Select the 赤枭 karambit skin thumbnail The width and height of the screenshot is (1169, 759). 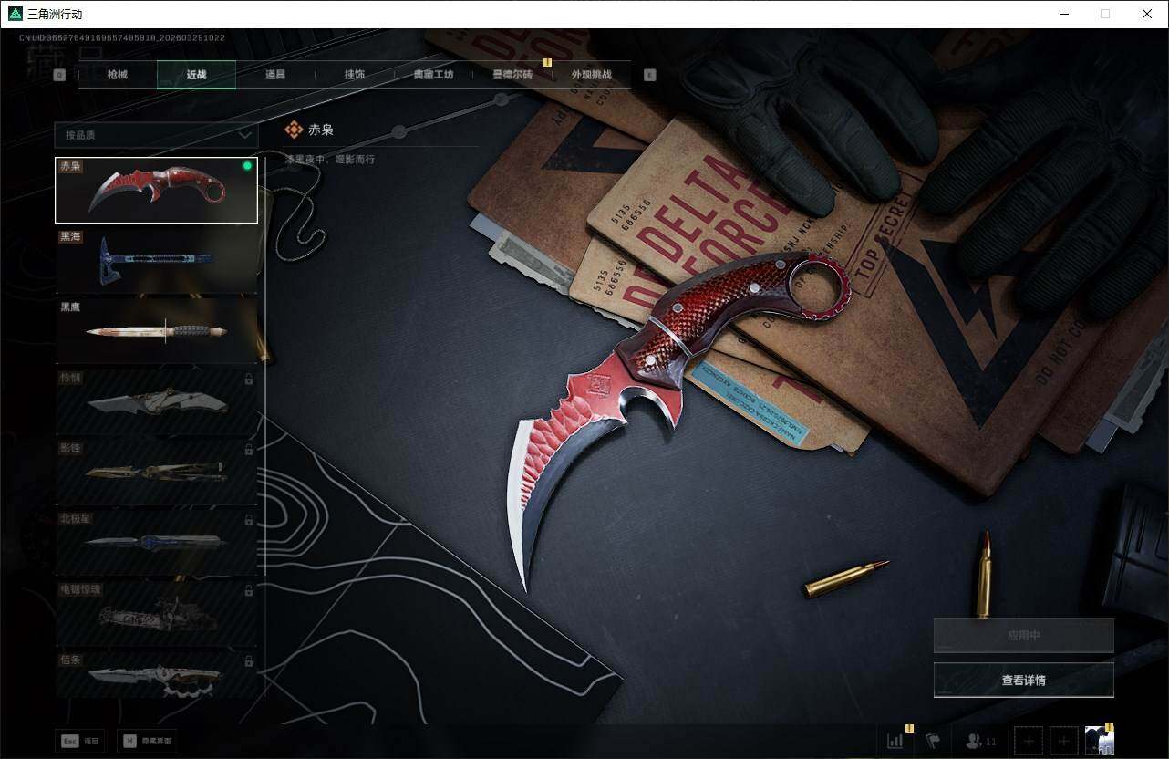[156, 190]
